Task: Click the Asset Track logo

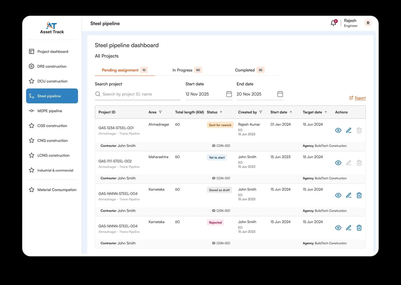Action: pos(52,28)
